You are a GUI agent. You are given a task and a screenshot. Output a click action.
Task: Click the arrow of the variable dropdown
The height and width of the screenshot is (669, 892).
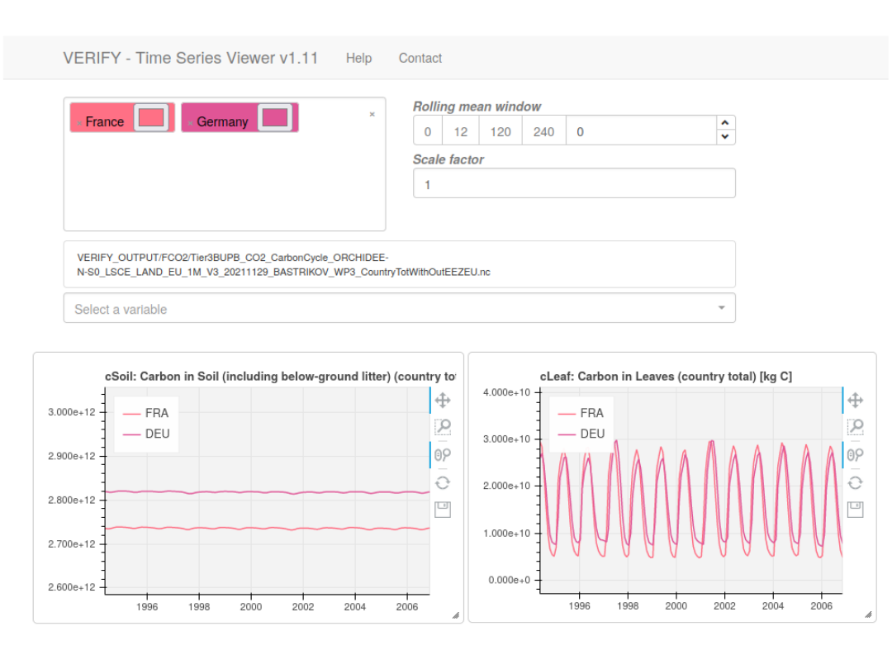tap(721, 308)
